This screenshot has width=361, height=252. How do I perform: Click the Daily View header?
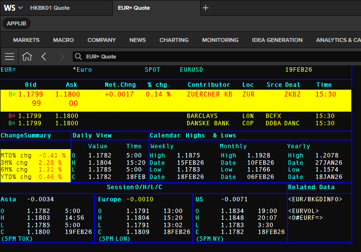pyautogui.click(x=92, y=136)
